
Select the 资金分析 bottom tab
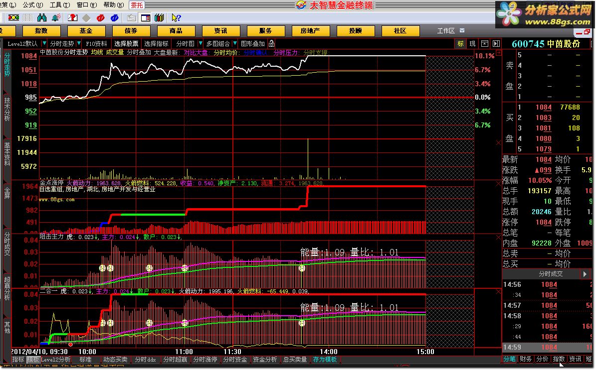click(265, 359)
